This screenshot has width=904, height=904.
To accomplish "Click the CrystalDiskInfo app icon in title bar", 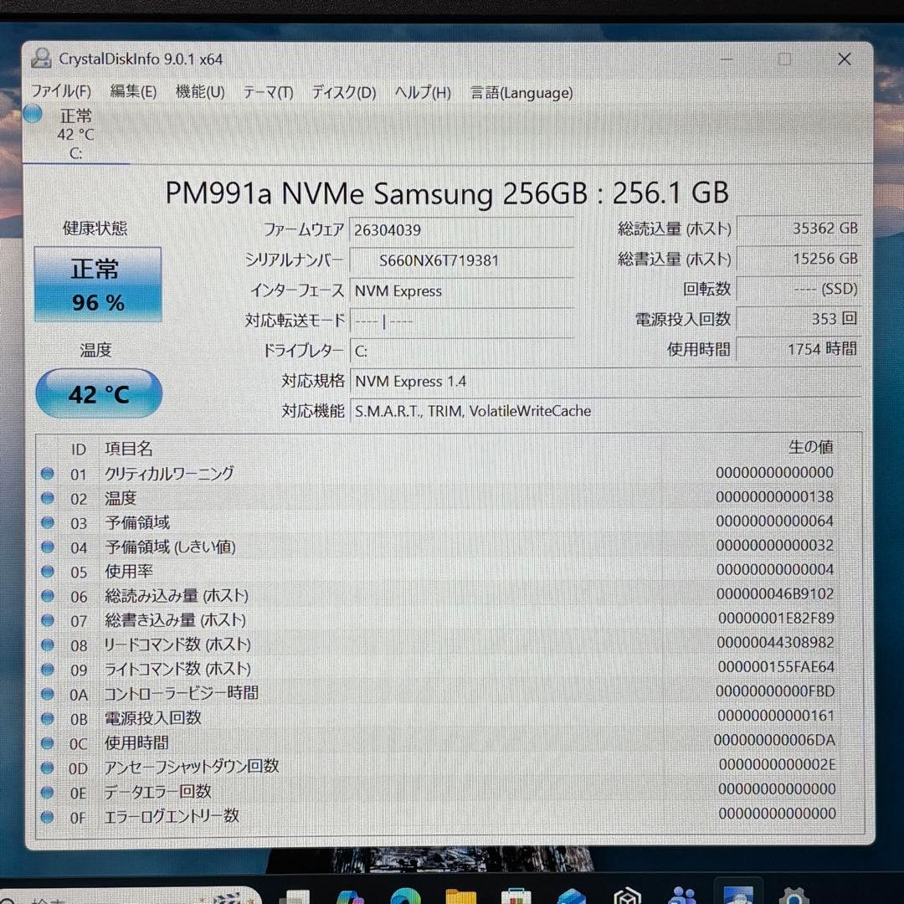I will (x=42, y=59).
